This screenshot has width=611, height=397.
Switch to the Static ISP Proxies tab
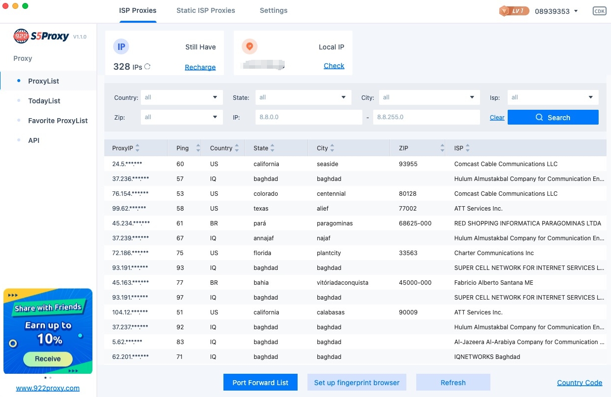[x=206, y=10]
